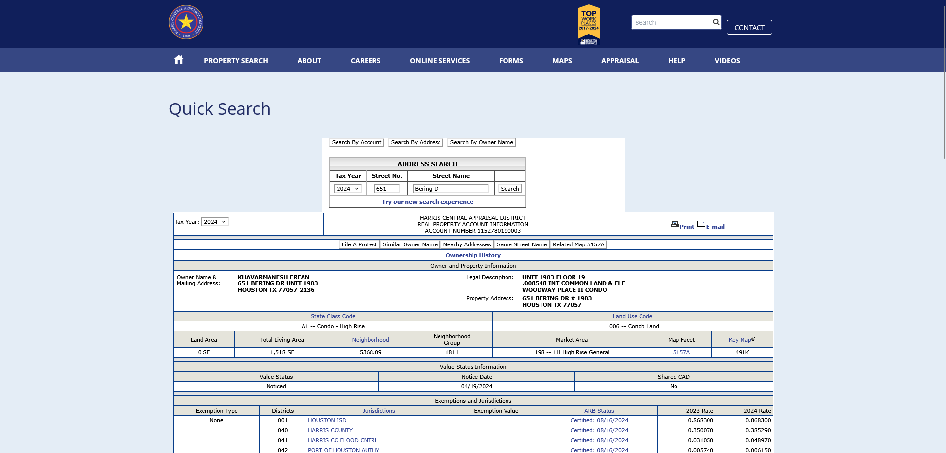Click the E-mail link text
The width and height of the screenshot is (946, 453).
(715, 227)
